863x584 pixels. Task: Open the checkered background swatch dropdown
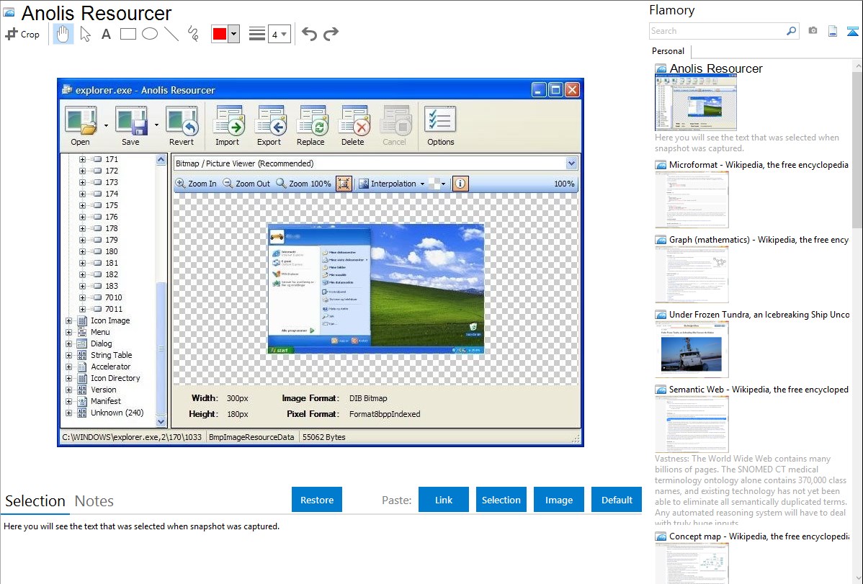437,184
